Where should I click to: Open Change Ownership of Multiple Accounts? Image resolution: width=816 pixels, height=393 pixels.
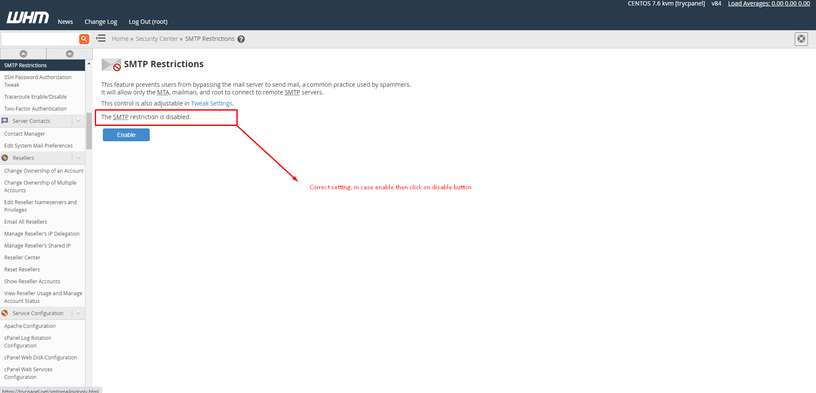40,186
